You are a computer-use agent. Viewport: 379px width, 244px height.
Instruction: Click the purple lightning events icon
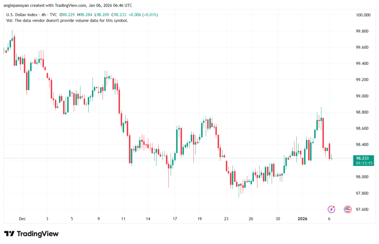331,210
